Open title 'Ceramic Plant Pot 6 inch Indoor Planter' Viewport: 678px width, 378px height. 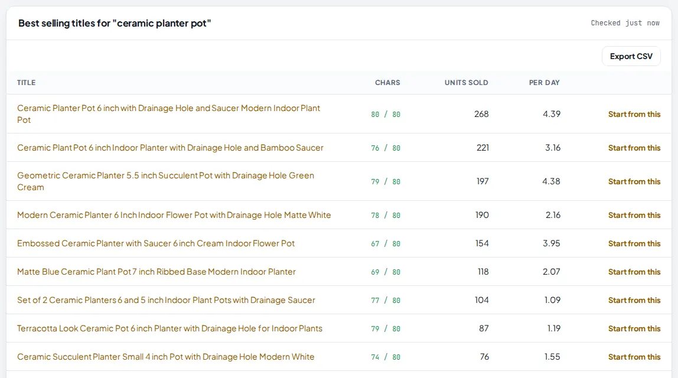(170, 148)
